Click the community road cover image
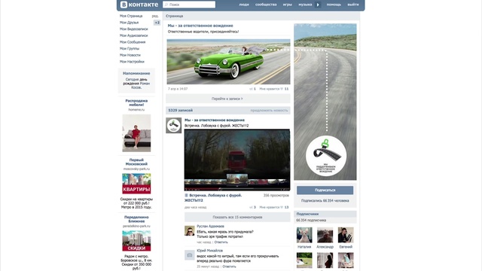This screenshot has height=271, width=482. pos(325,102)
